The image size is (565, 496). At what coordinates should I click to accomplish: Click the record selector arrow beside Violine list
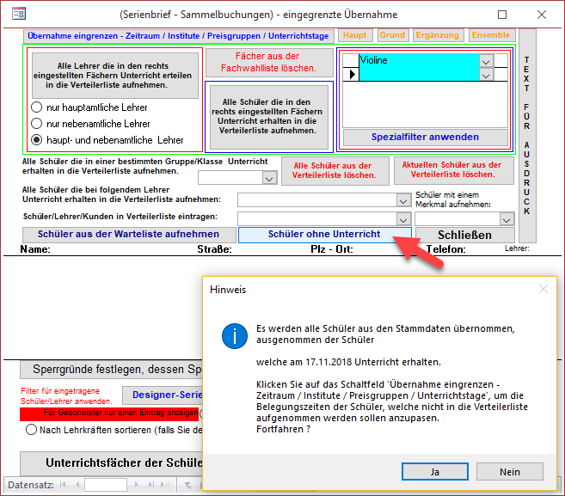click(x=350, y=75)
